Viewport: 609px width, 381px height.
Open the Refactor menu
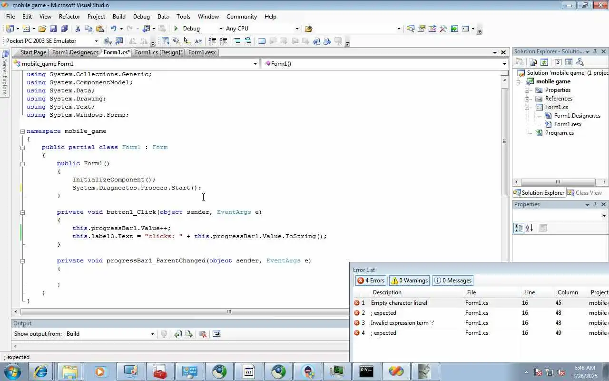click(69, 16)
